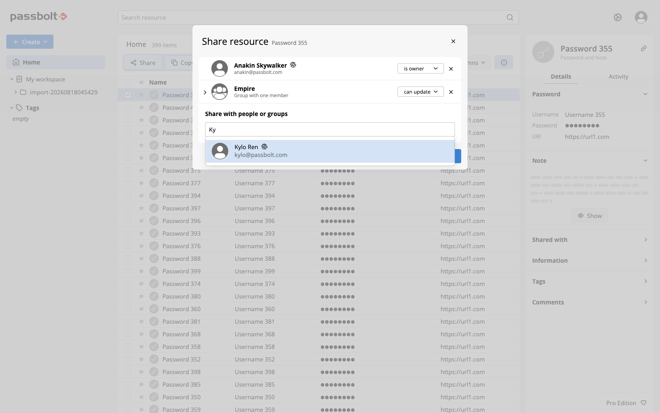Remove Empire group from sharing list

(451, 92)
